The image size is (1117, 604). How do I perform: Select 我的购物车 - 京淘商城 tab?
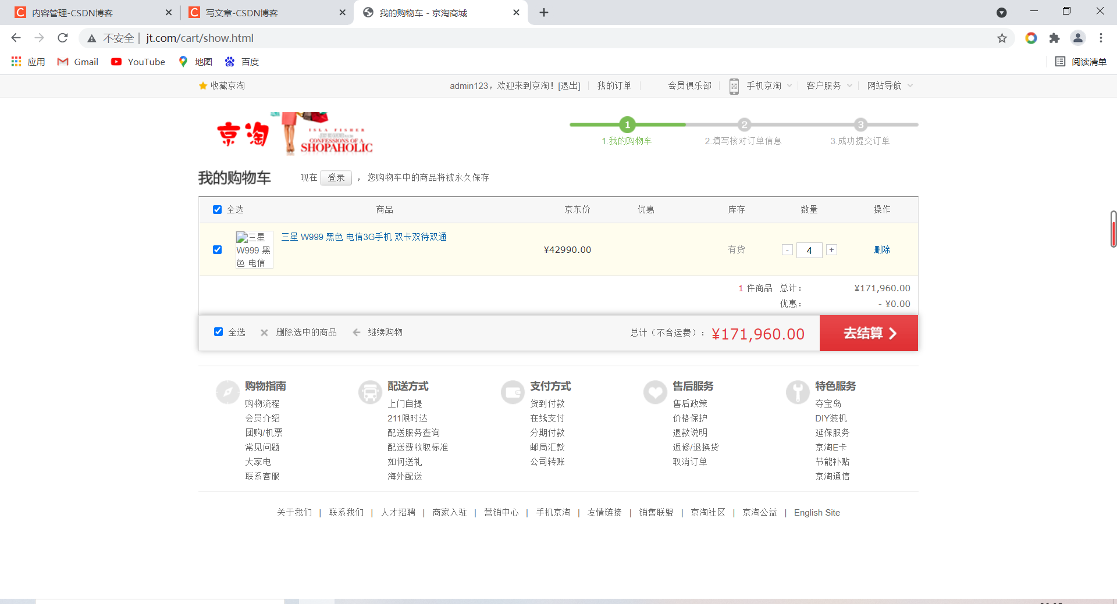click(x=440, y=12)
